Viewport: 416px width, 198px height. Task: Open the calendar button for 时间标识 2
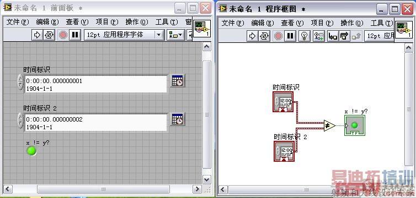click(x=177, y=119)
